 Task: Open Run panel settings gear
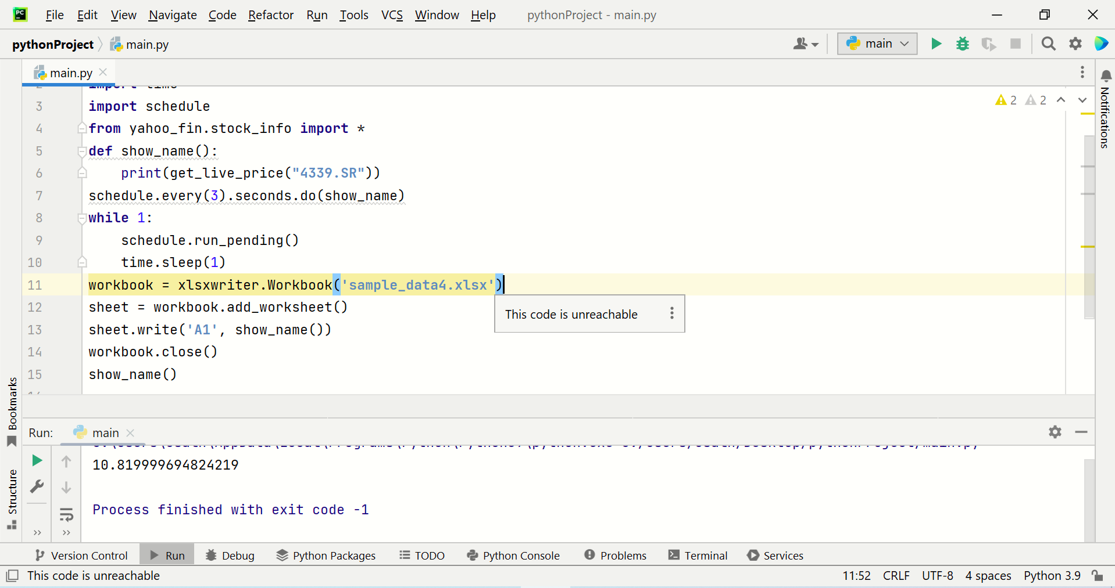[x=1055, y=432]
